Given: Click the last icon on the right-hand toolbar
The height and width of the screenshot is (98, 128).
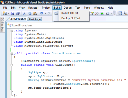Looking at the screenshot, I should (x=125, y=13).
